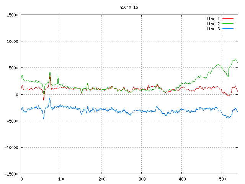Click the 500 x-axis tick label
This screenshot has height=184, width=245.
click(222, 179)
